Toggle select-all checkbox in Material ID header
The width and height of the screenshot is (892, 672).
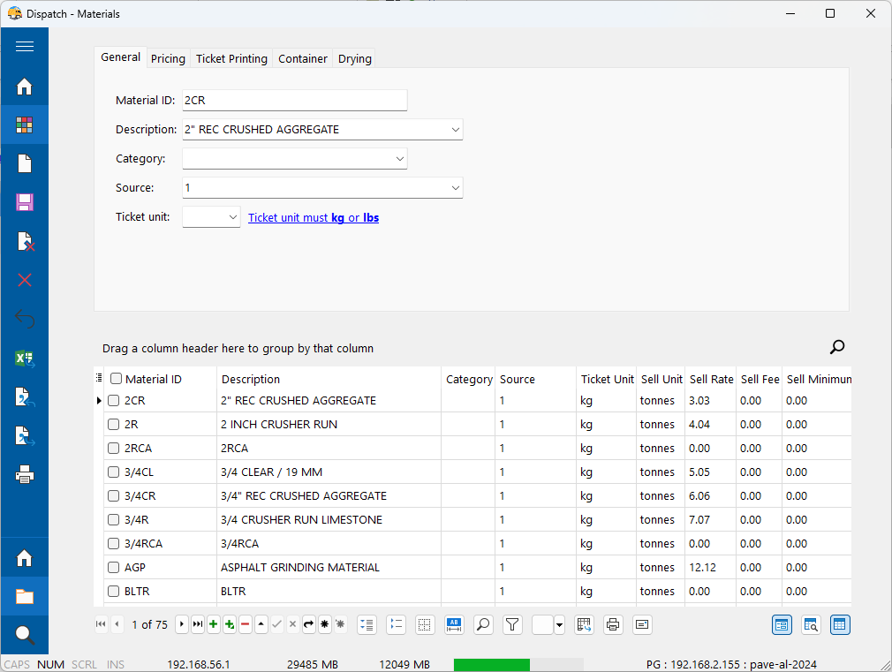click(116, 379)
